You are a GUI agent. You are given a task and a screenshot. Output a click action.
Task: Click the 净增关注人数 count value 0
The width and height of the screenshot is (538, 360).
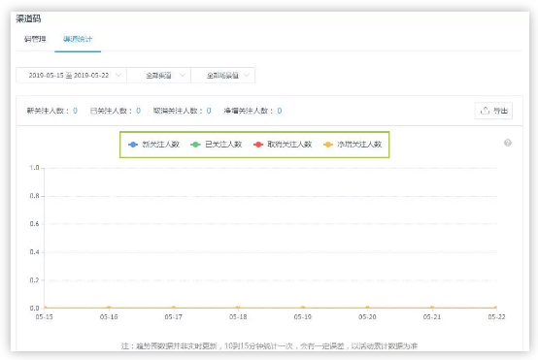click(280, 111)
